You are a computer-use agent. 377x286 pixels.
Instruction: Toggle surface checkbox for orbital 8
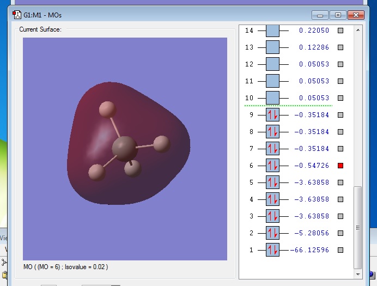tap(340, 132)
